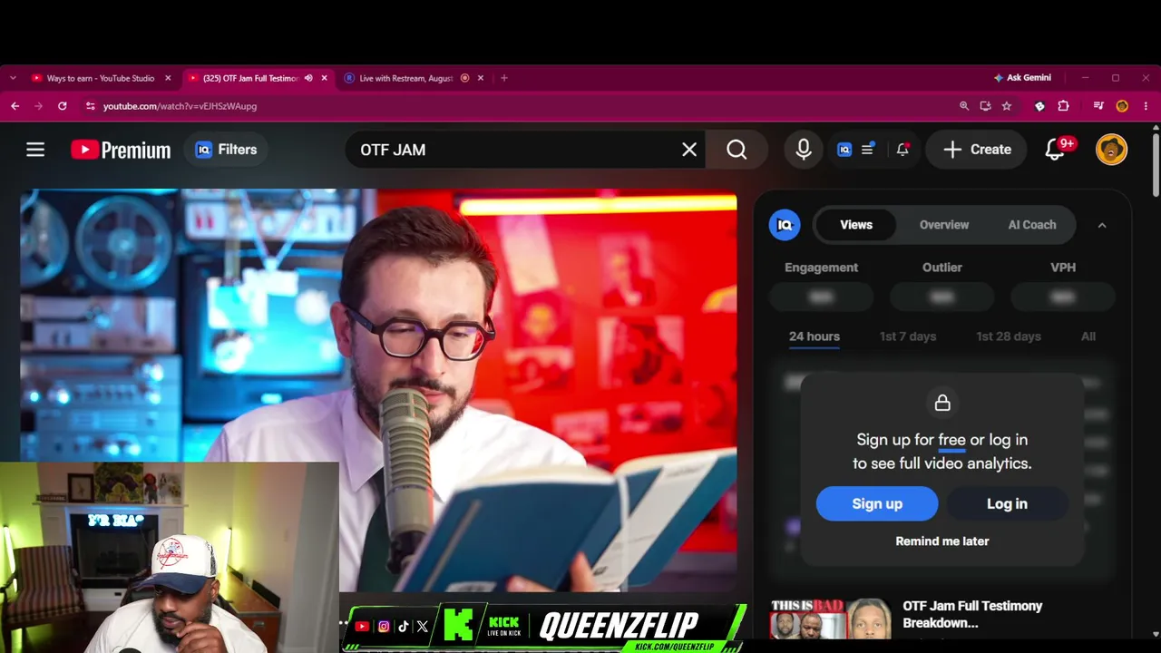
Task: Select the 1st 28 days time range
Action: [1009, 336]
